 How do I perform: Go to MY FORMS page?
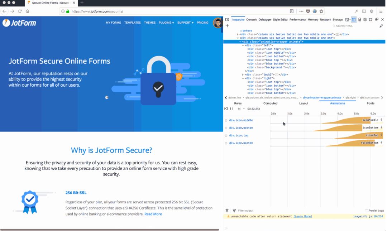(113, 23)
